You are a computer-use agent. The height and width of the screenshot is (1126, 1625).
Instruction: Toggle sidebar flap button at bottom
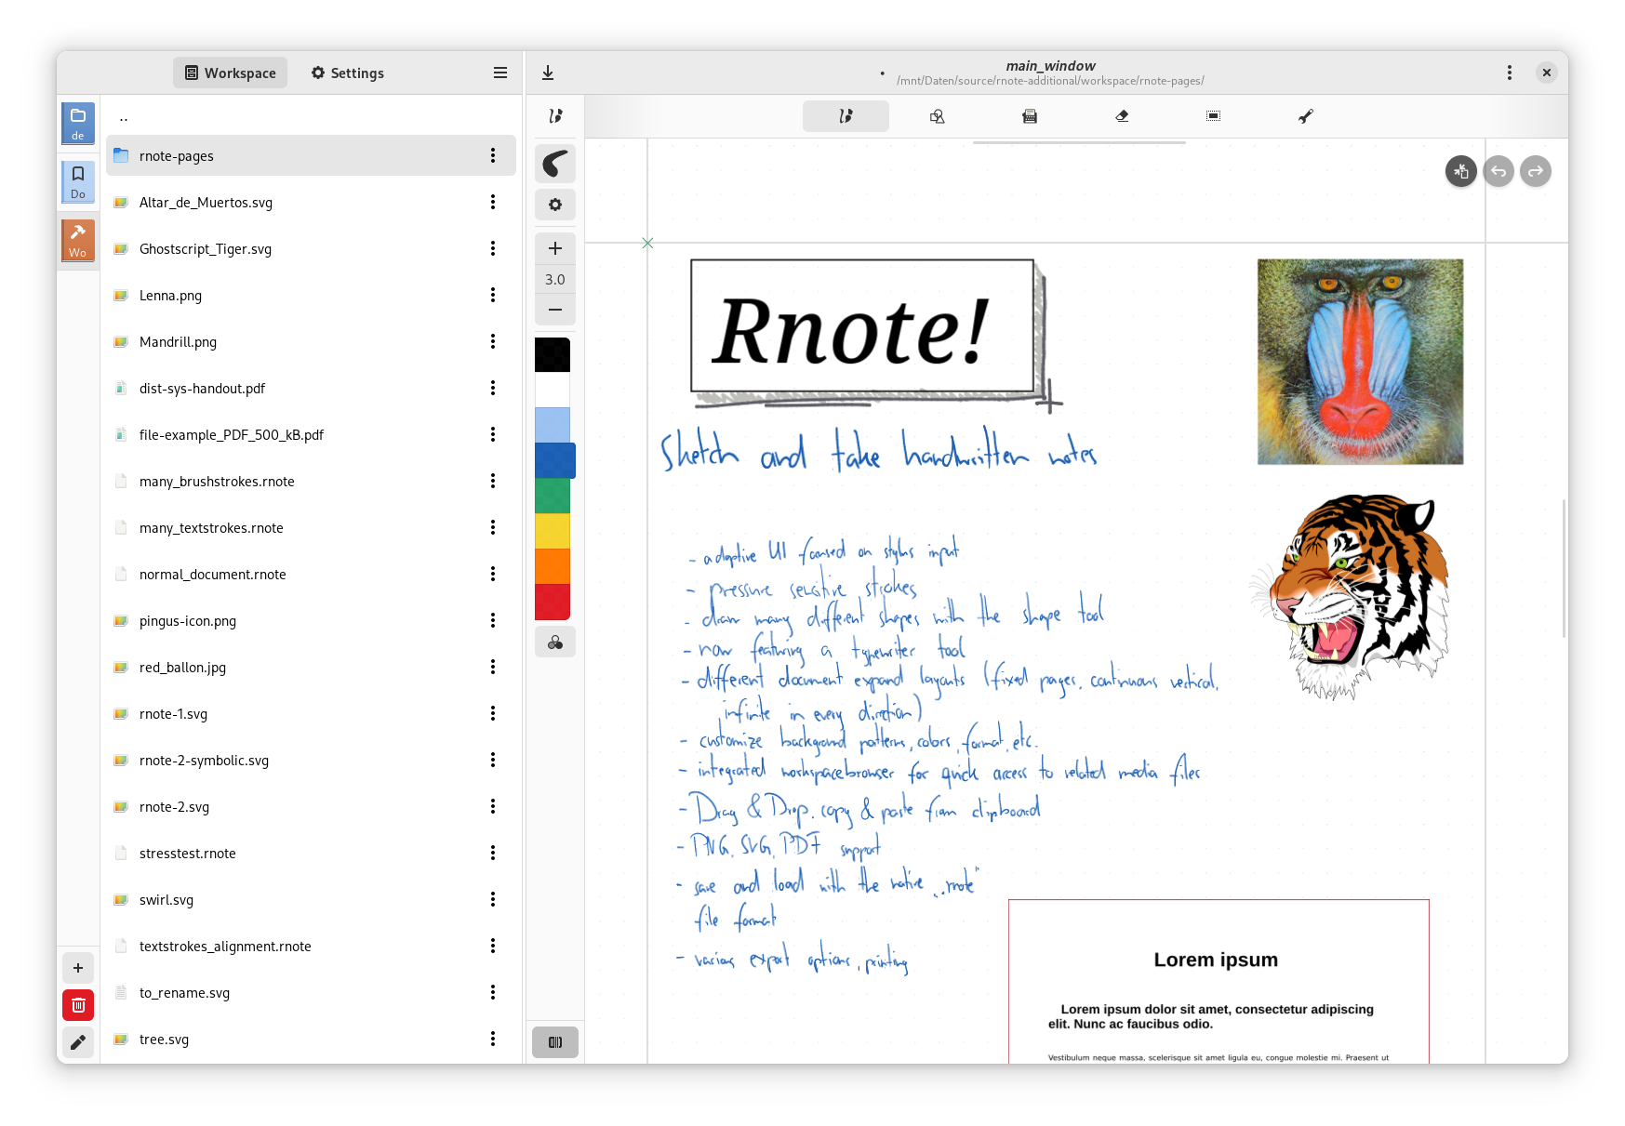coord(555,1042)
